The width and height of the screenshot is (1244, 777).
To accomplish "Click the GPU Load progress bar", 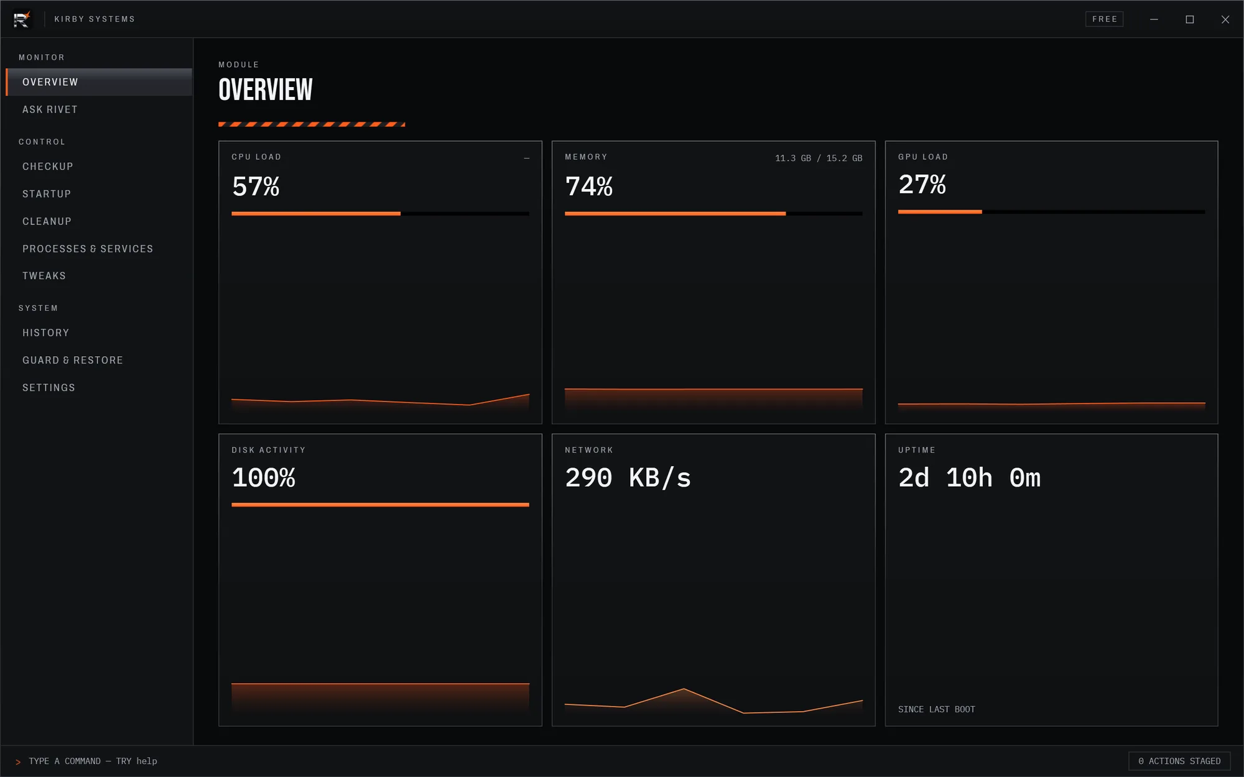I will pyautogui.click(x=1051, y=211).
